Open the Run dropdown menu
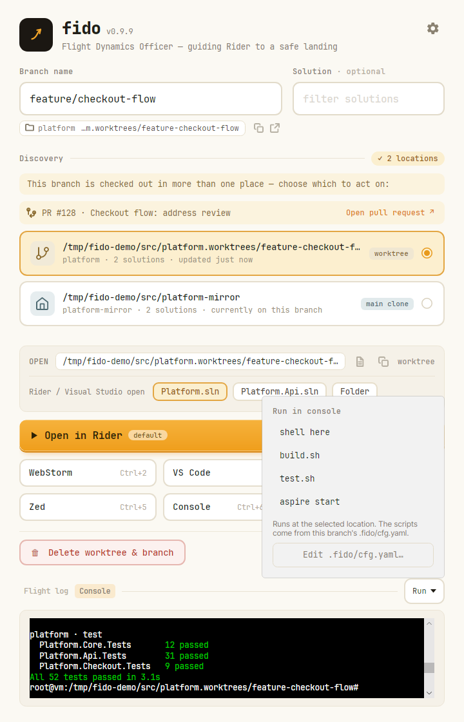The image size is (464, 722). coord(424,590)
